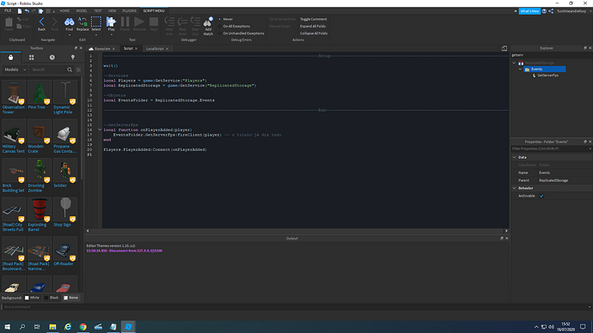Open the Find dropdown arrow
Image resolution: width=593 pixels, height=333 pixels.
tap(70, 34)
